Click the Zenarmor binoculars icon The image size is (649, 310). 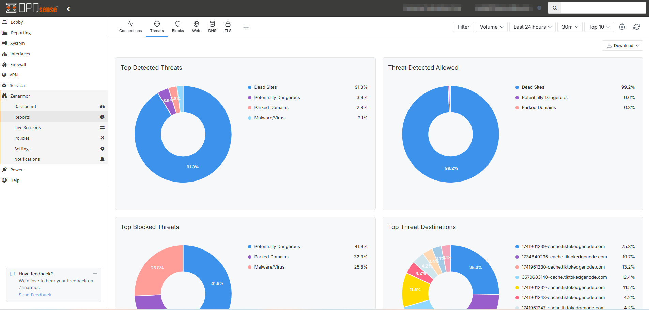[x=4, y=96]
